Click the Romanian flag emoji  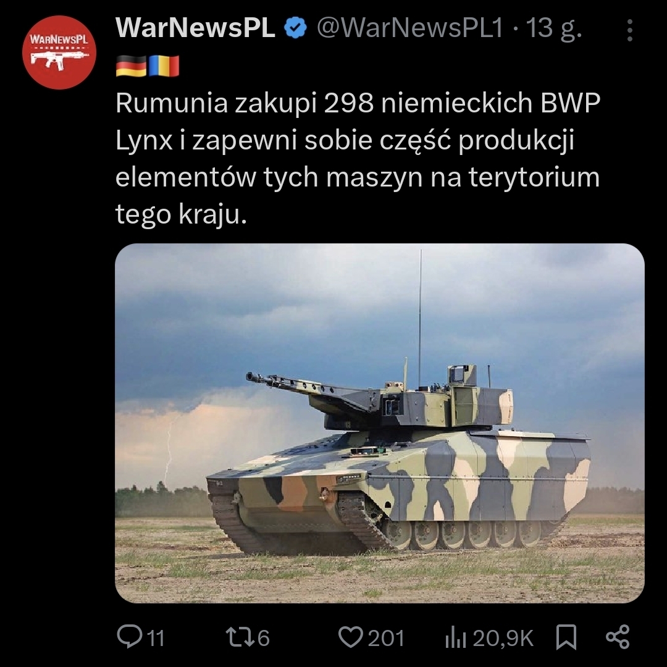[163, 66]
